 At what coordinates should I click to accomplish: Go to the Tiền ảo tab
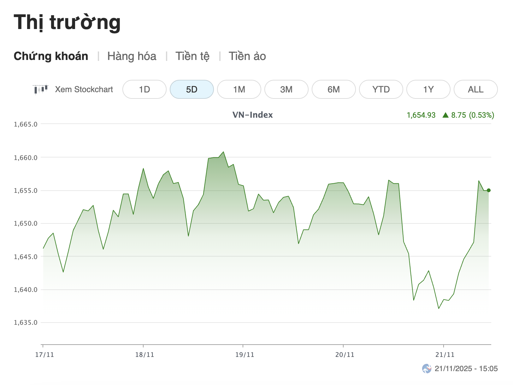(247, 56)
